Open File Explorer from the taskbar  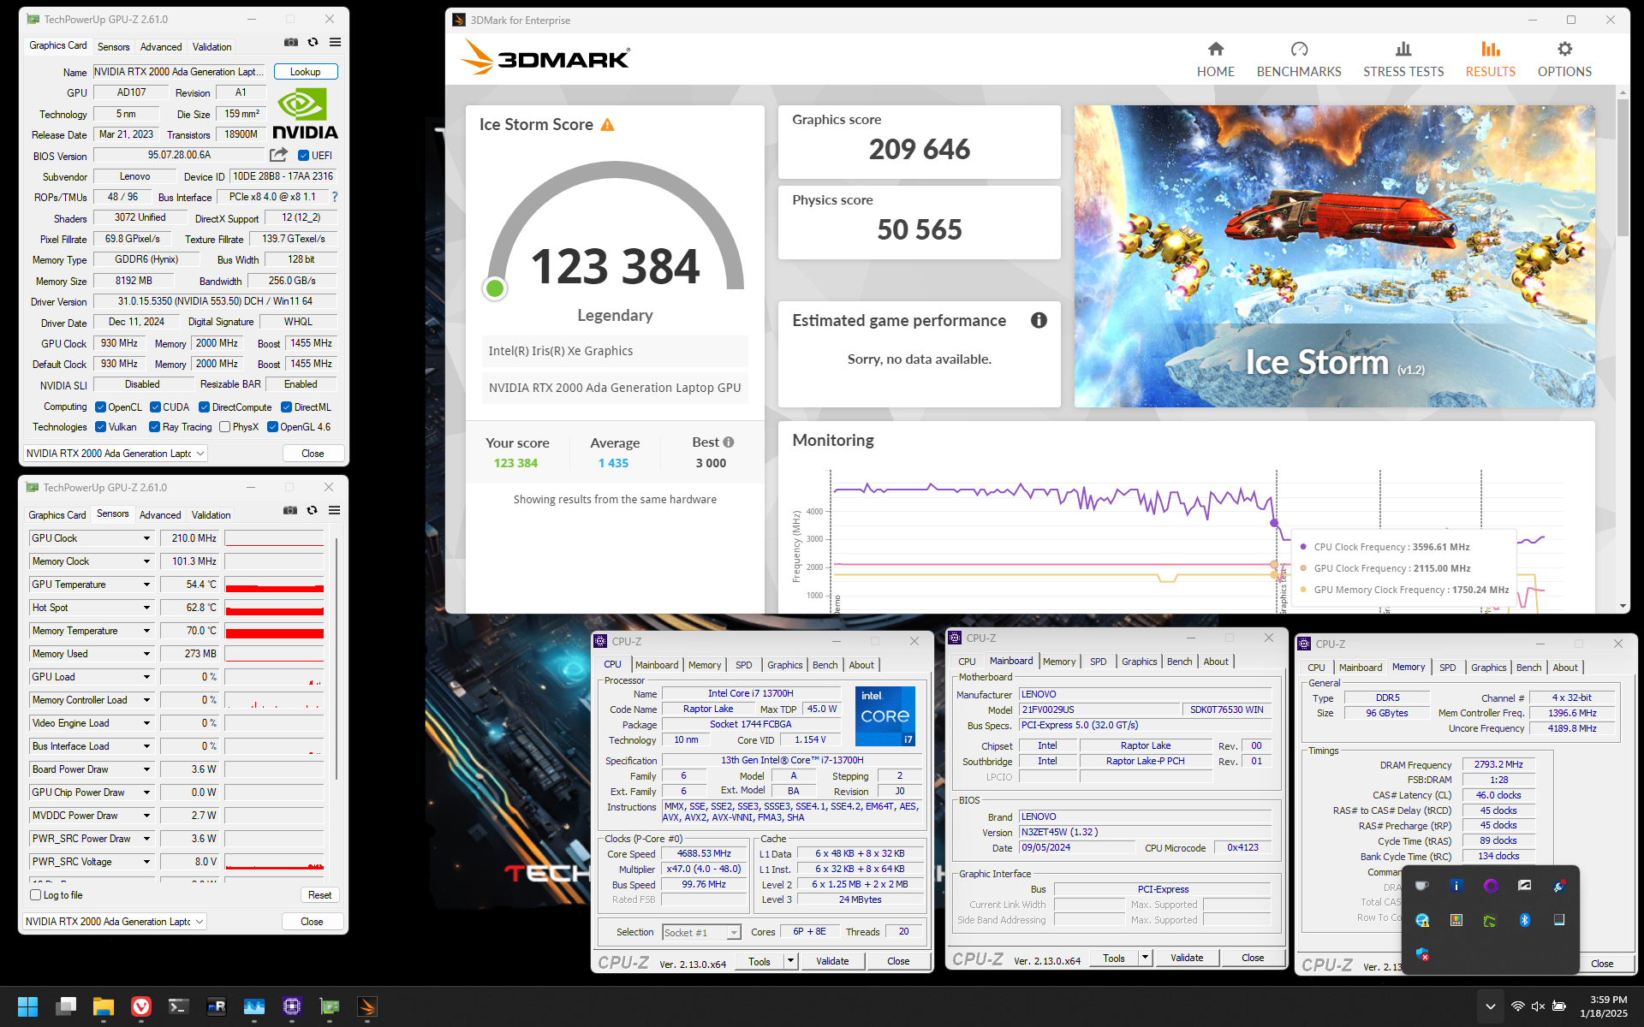(x=104, y=1006)
